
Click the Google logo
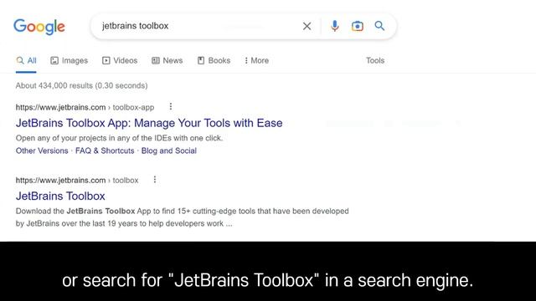[x=39, y=27]
